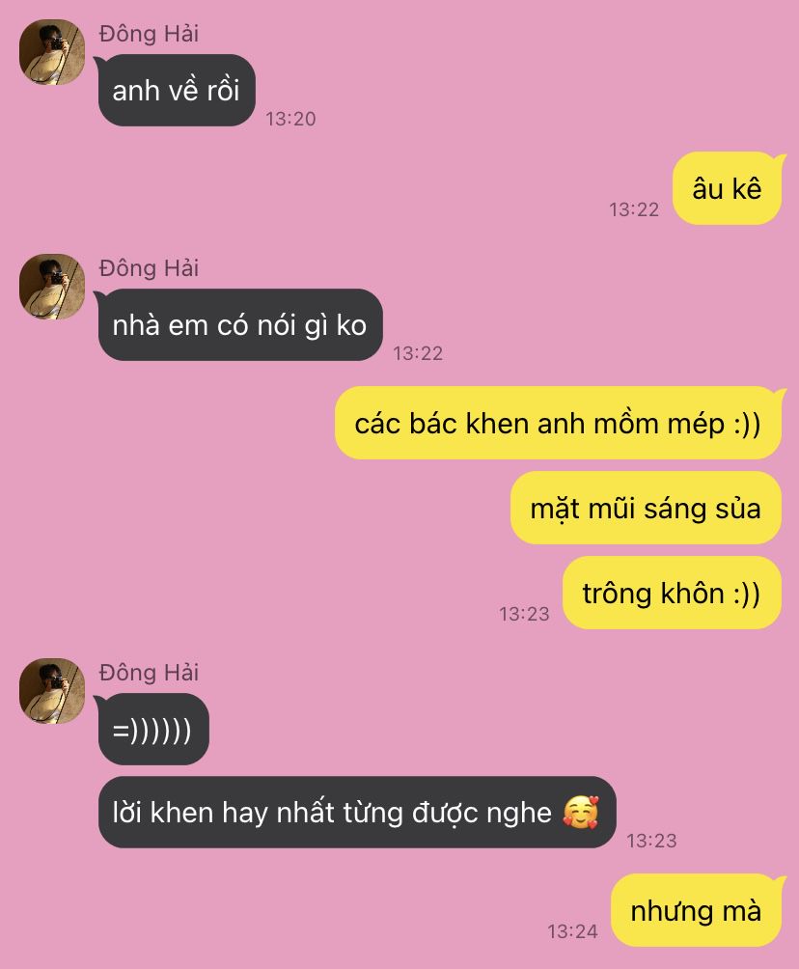
Task: Select the yellow 'âu kê' reply bubble
Action: pyautogui.click(x=727, y=188)
